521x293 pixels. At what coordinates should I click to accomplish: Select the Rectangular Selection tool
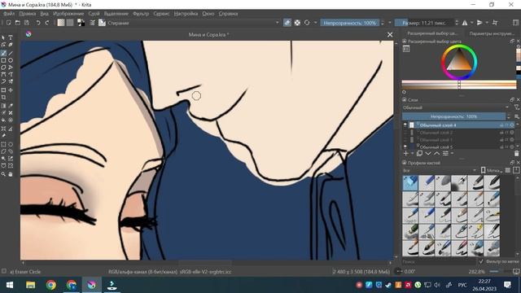coord(3,145)
